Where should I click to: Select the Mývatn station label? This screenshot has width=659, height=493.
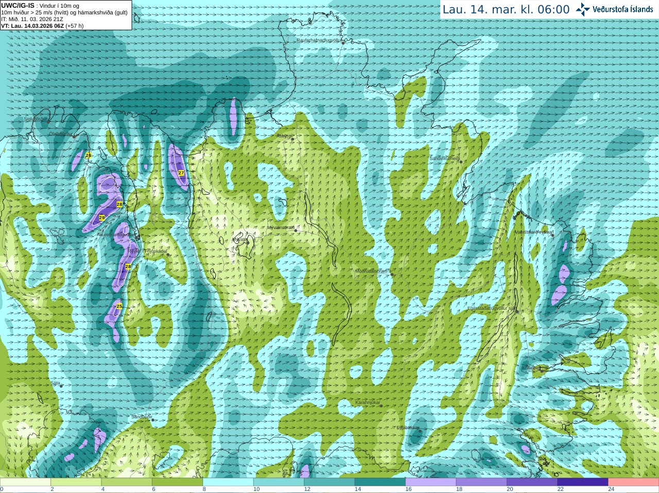click(240, 239)
